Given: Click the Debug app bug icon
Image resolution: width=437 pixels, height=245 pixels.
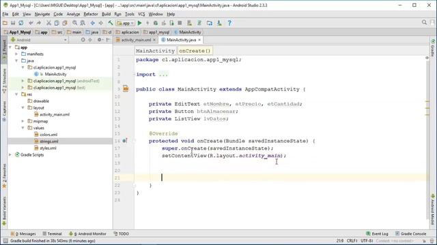Looking at the screenshot, I should tap(156, 23).
